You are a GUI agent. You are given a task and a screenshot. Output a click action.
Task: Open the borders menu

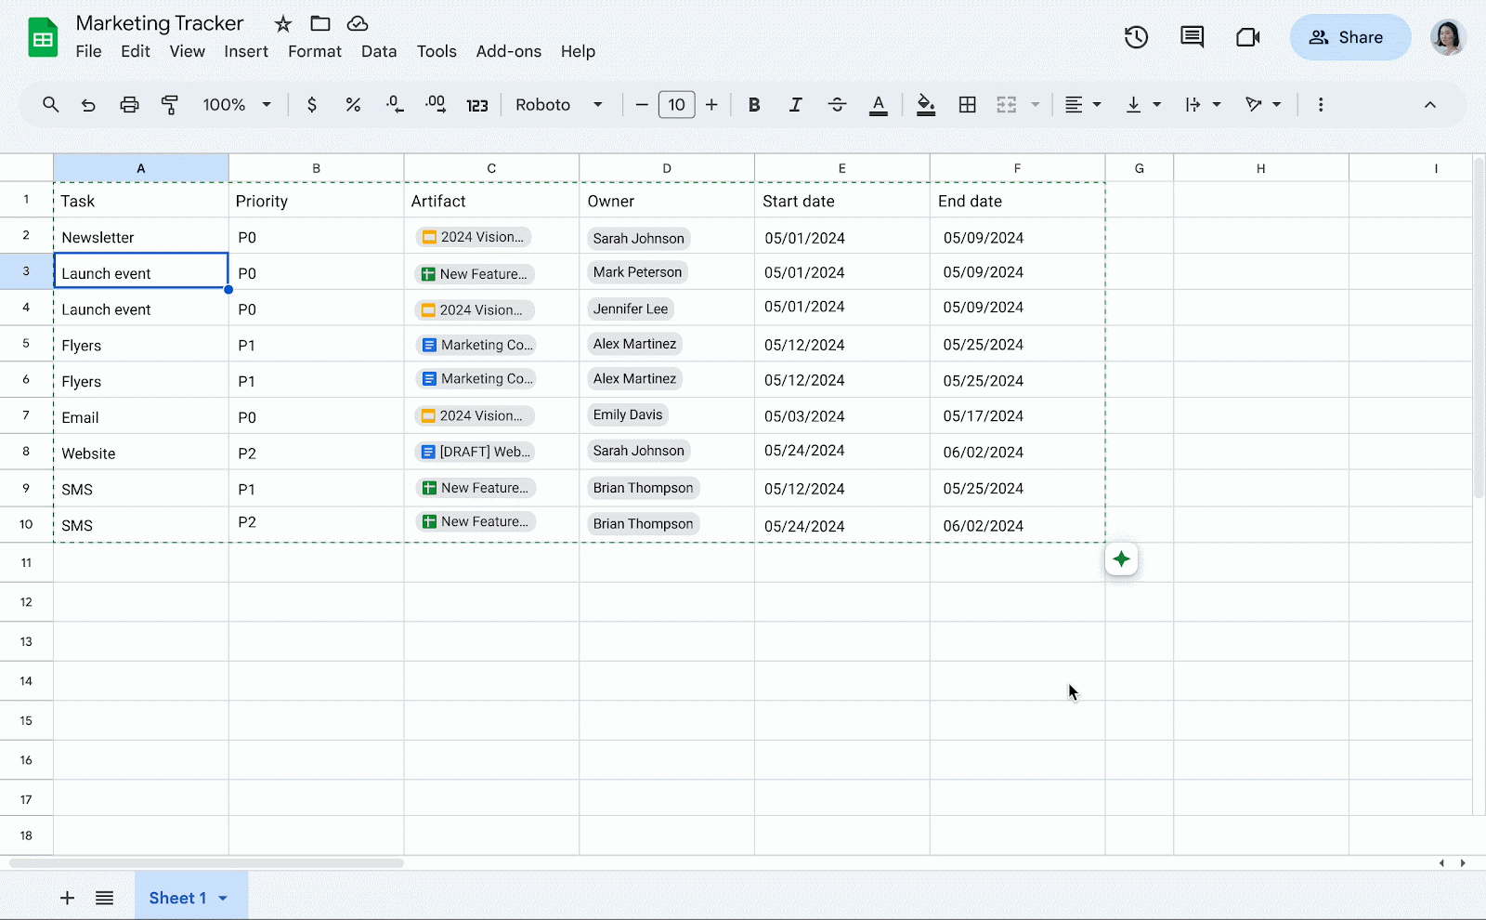point(967,104)
